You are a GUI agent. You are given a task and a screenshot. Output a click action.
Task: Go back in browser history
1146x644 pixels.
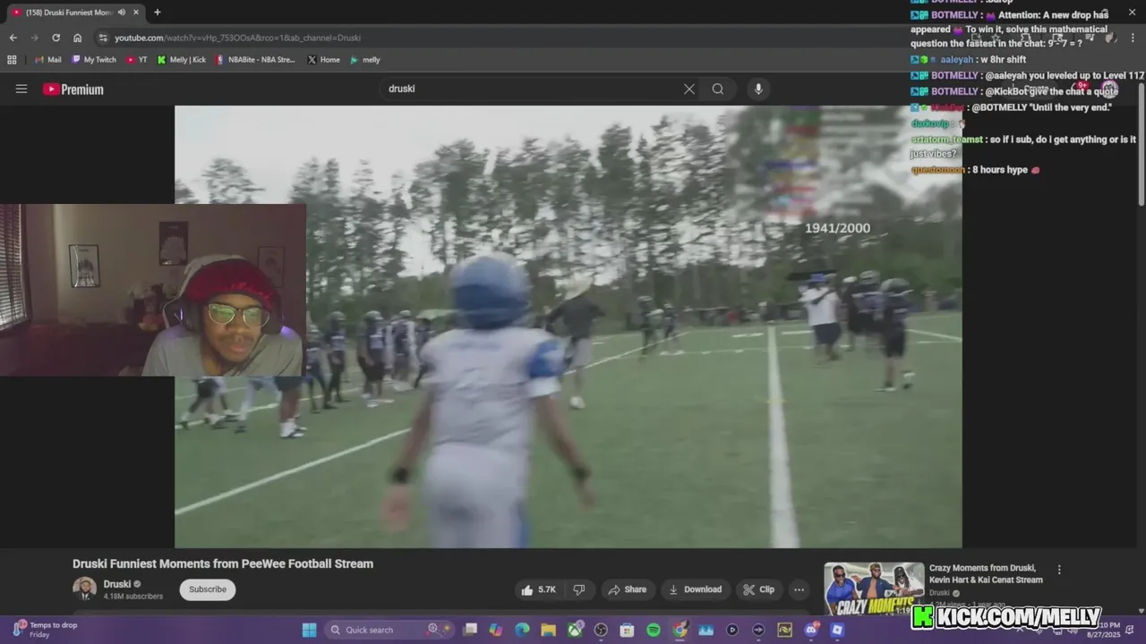pos(13,38)
